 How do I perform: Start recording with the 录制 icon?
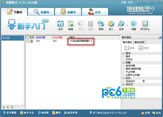coord(101,26)
